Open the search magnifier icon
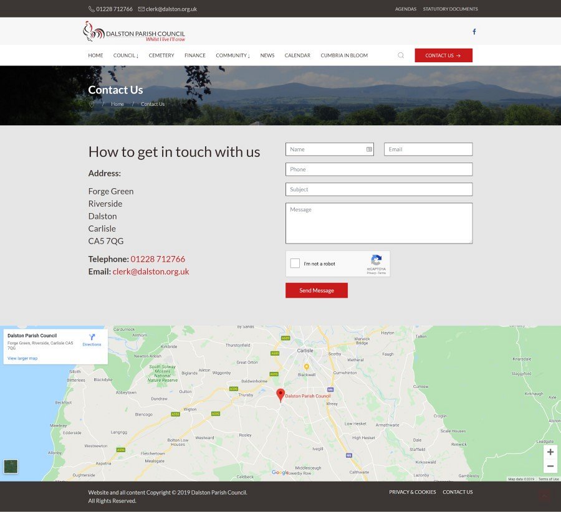 click(401, 55)
